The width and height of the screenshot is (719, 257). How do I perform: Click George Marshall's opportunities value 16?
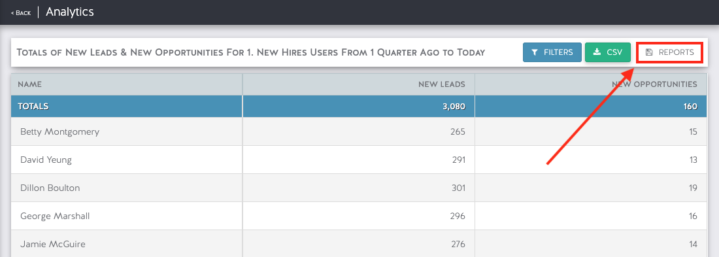pyautogui.click(x=693, y=216)
